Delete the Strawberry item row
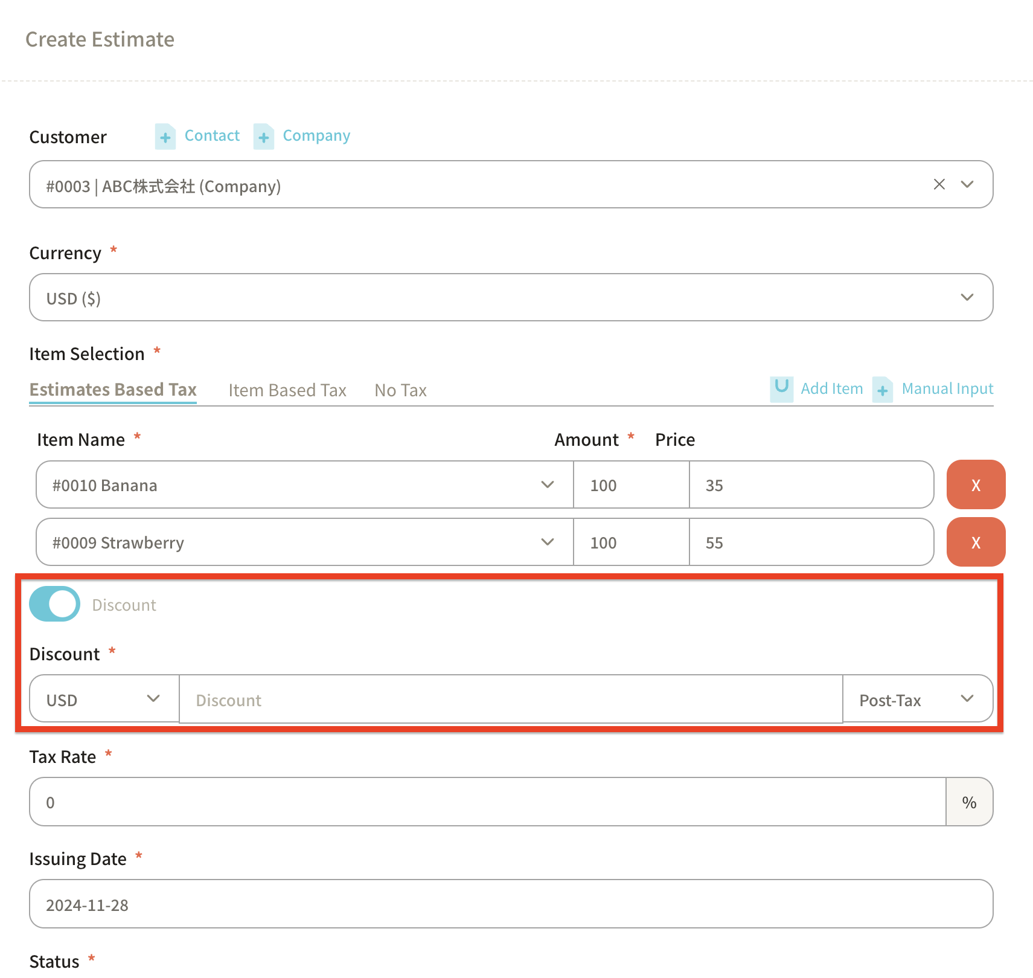 coord(975,542)
